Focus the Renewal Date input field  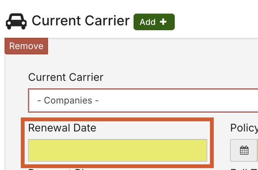point(117,150)
